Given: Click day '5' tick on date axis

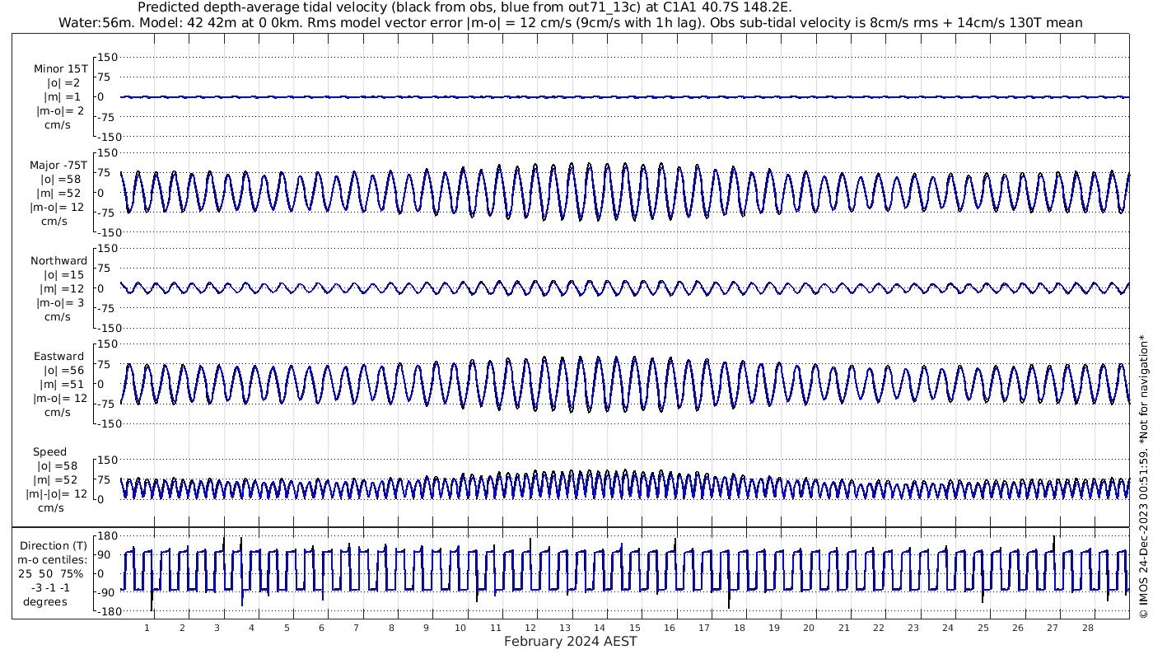Looking at the screenshot, I should tap(287, 628).
